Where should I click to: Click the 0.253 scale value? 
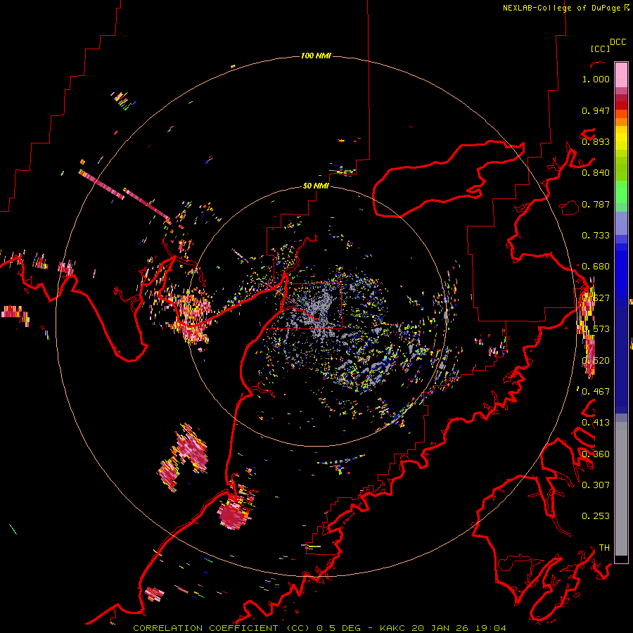click(596, 516)
